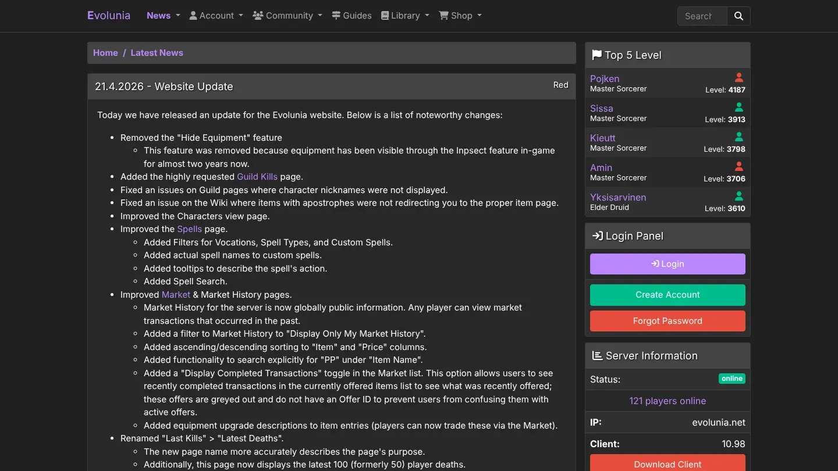Expand the News dropdown menu
This screenshot has height=471, width=838.
pyautogui.click(x=164, y=16)
